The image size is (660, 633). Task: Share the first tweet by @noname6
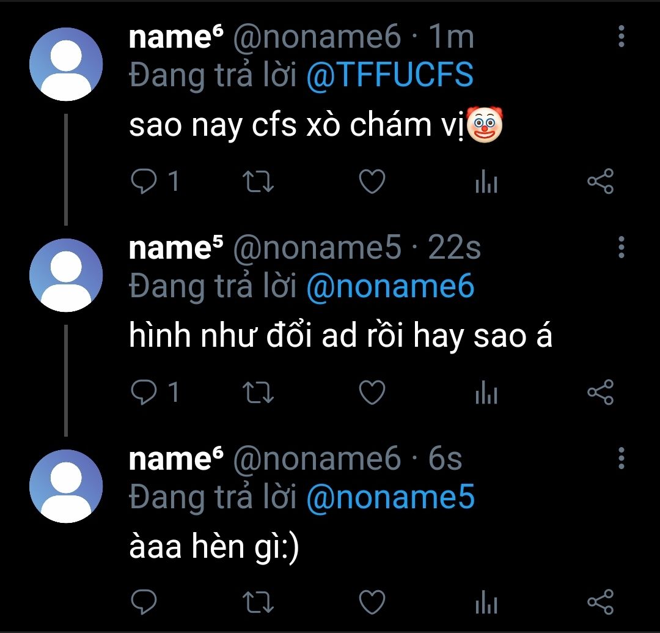click(600, 182)
